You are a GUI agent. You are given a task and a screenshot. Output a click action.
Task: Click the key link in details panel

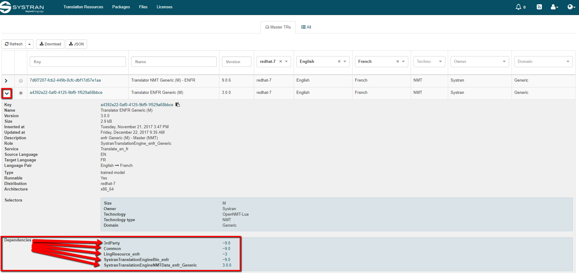click(137, 105)
